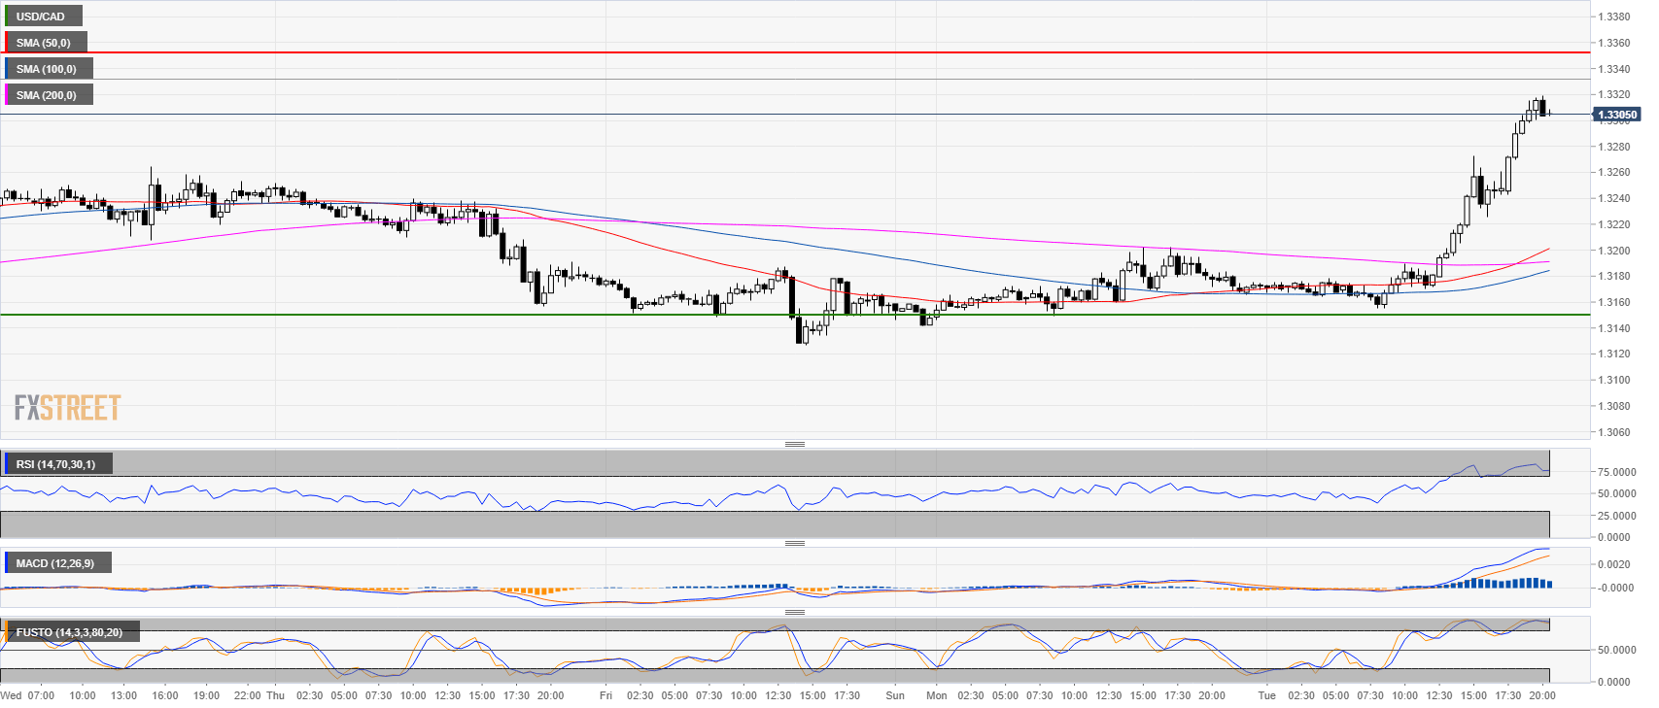Click the FXStreet watermark logo
Image resolution: width=1659 pixels, height=708 pixels.
click(x=67, y=408)
